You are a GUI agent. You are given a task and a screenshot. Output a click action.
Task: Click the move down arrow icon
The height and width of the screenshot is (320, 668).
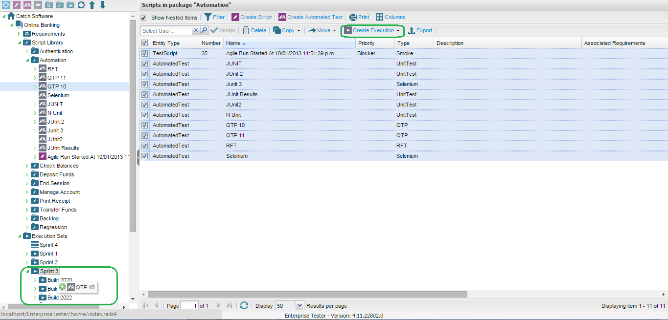click(103, 5)
